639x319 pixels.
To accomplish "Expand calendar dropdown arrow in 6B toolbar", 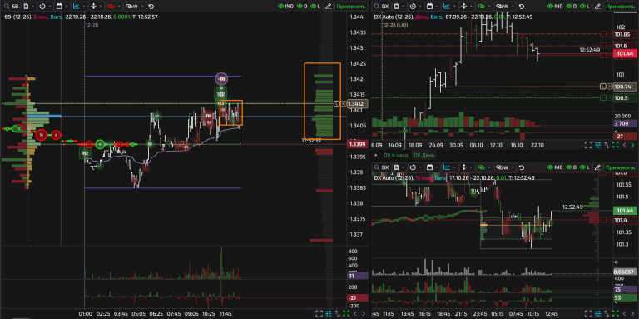I will coord(67,7).
